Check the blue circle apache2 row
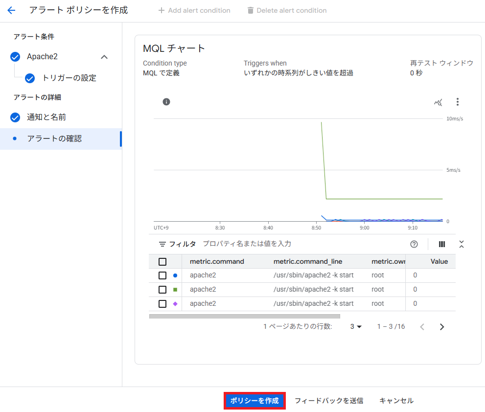The width and height of the screenshot is (485, 412). coord(162,275)
